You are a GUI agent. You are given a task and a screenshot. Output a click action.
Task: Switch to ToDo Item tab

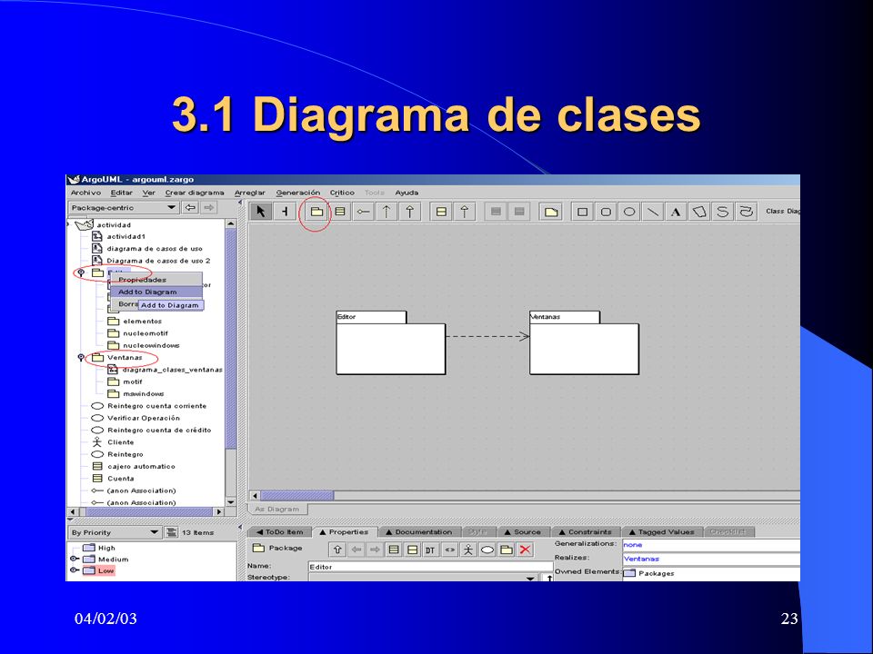pyautogui.click(x=279, y=532)
